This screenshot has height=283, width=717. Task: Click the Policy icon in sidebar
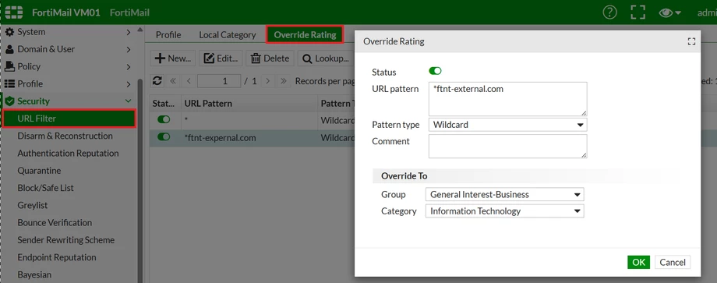[9, 67]
